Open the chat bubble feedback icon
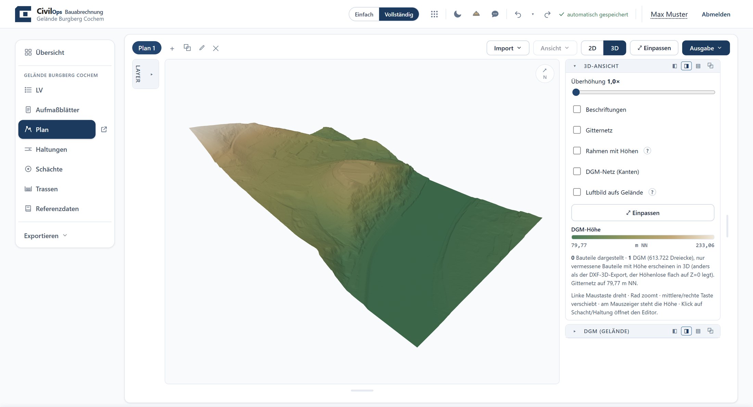Image resolution: width=753 pixels, height=407 pixels. (x=495, y=14)
